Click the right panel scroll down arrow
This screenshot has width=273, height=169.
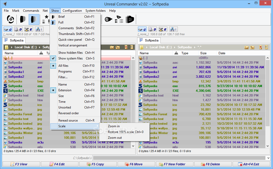click(x=268, y=146)
